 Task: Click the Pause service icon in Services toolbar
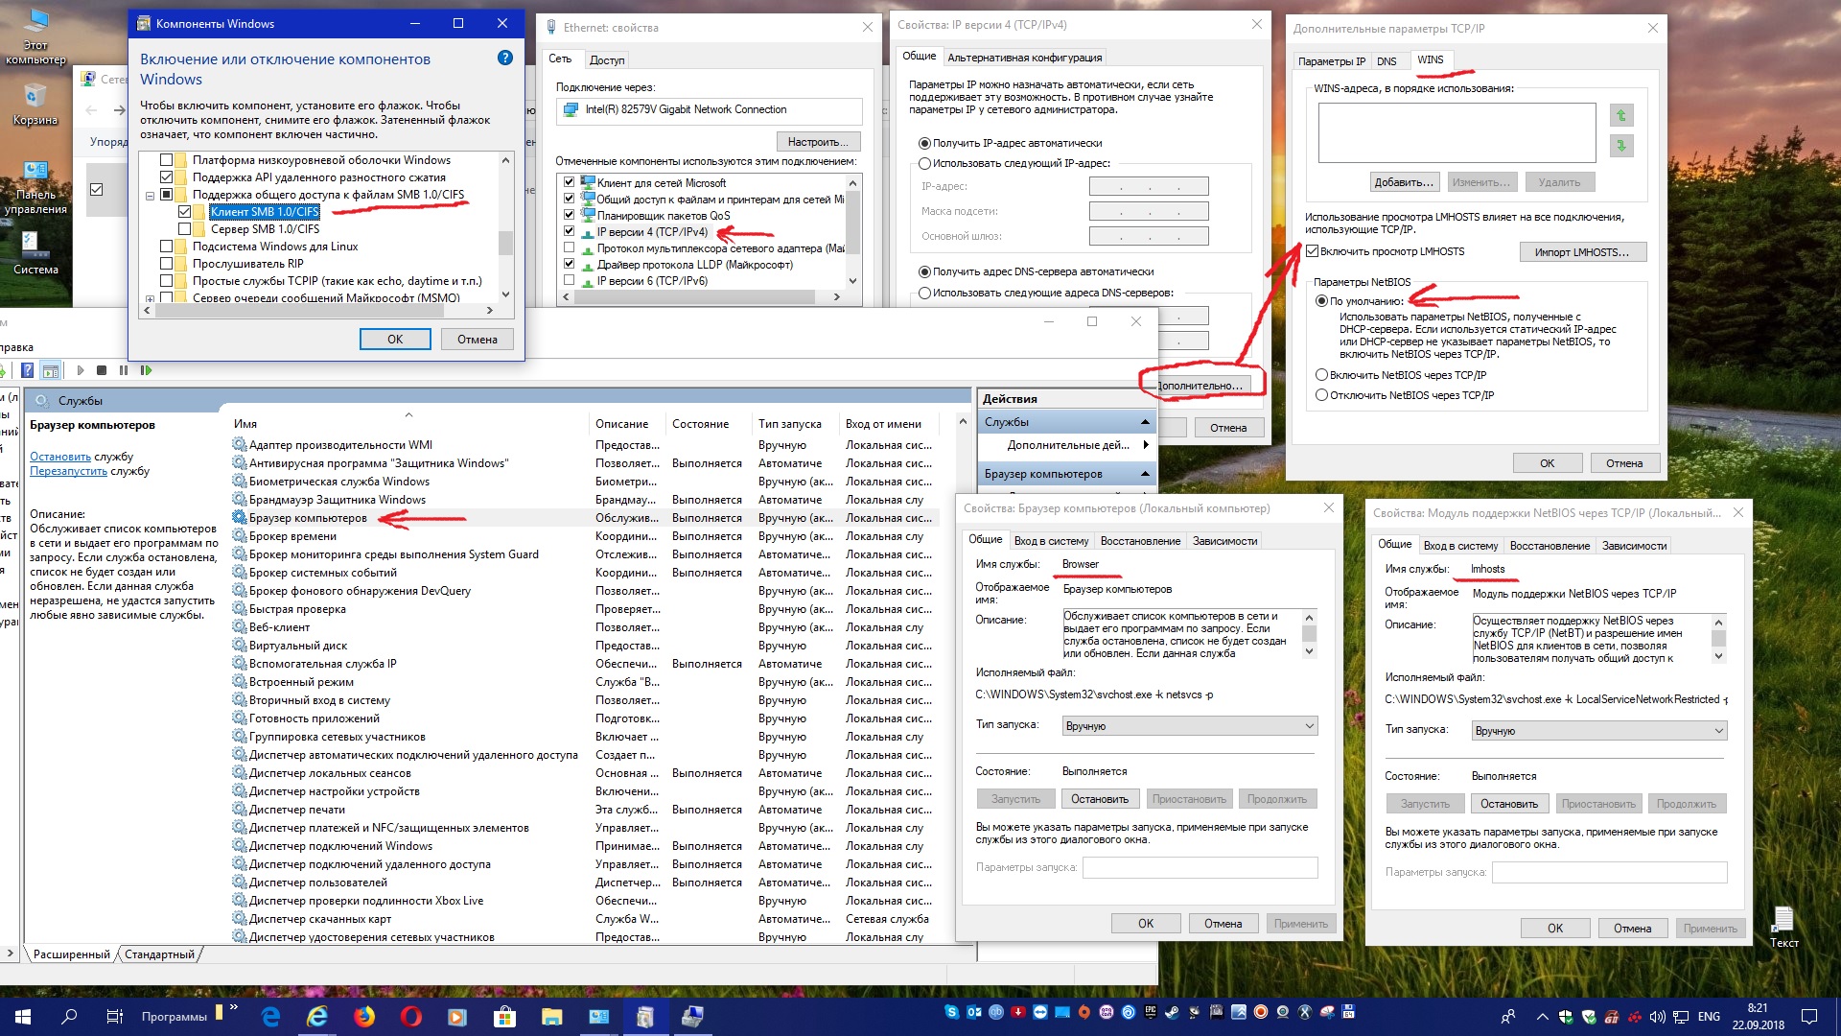pyautogui.click(x=124, y=370)
